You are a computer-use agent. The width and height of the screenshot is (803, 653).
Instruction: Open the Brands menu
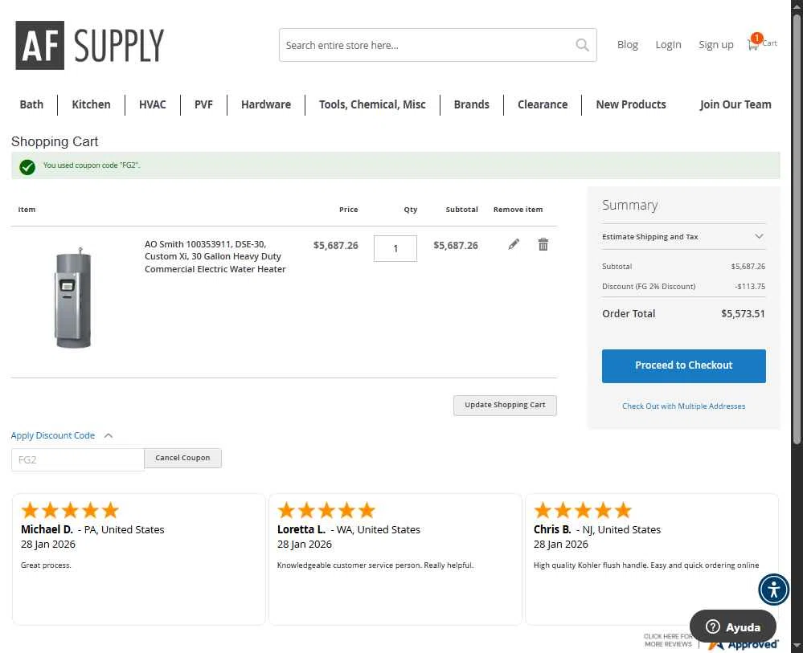coord(472,104)
